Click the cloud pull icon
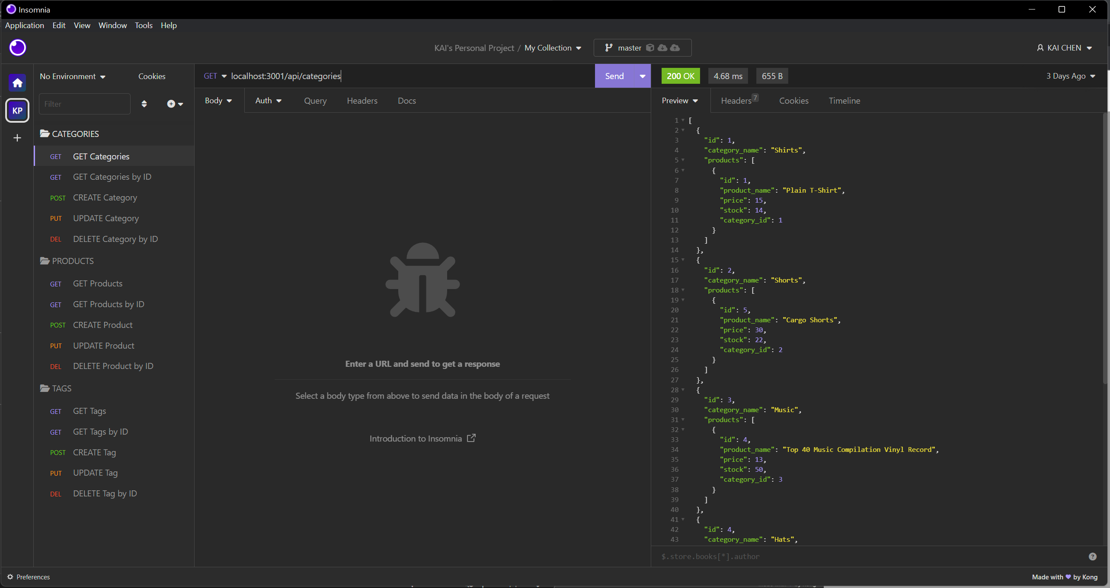 (662, 48)
